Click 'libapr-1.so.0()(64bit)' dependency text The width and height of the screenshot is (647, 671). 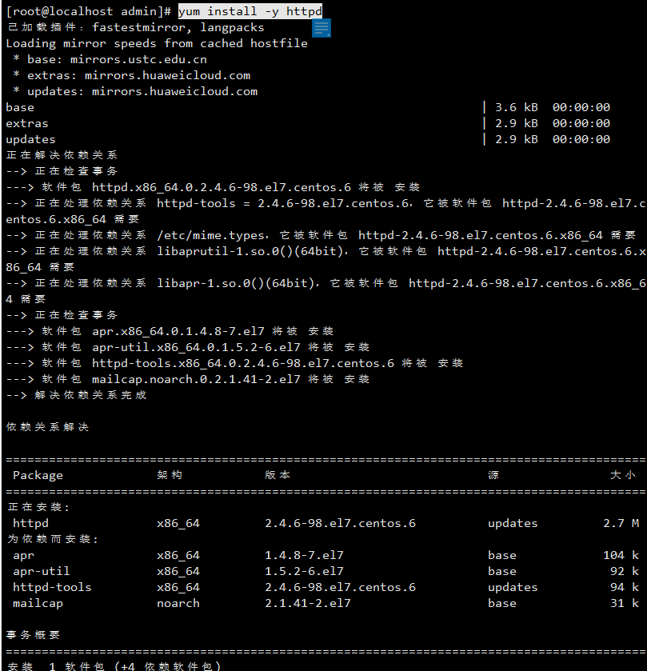[x=236, y=283]
